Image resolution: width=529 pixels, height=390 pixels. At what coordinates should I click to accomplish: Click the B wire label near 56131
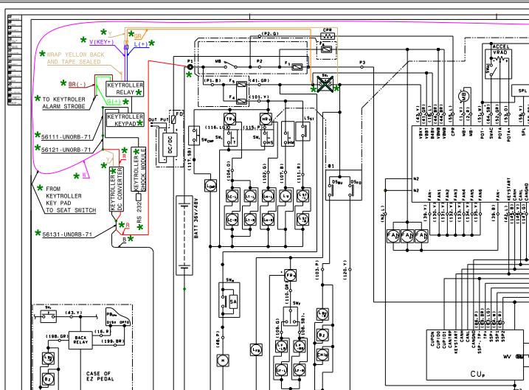click(124, 240)
